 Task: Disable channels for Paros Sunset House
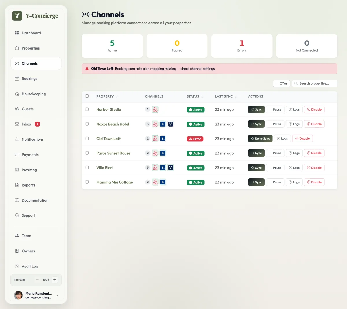(314, 153)
